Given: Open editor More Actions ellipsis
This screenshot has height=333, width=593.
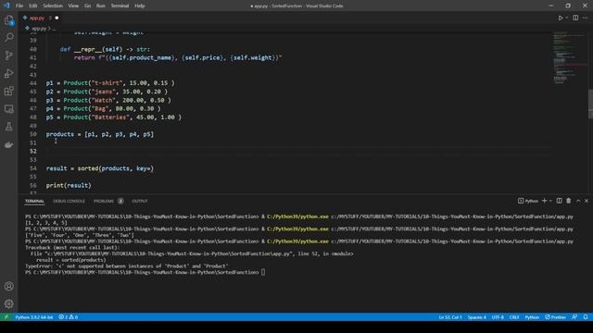Looking at the screenshot, I should pos(585,18).
